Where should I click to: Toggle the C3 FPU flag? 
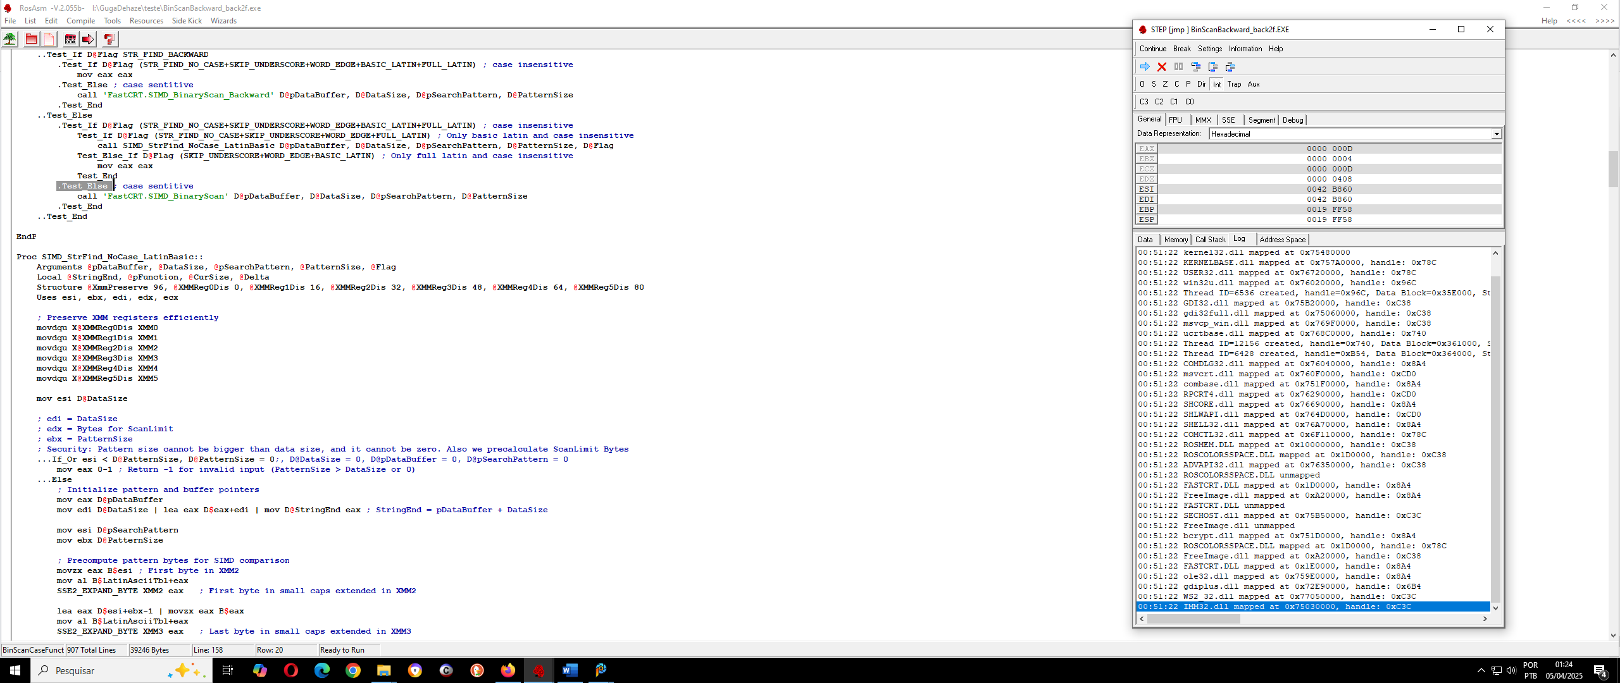1144,102
